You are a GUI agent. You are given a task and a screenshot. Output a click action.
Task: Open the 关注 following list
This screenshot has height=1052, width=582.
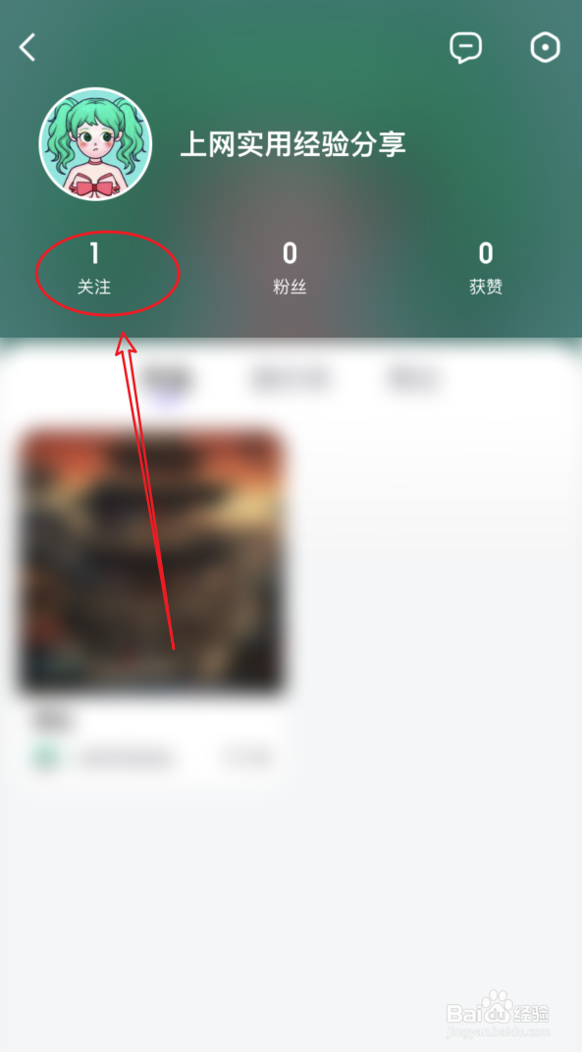[94, 273]
